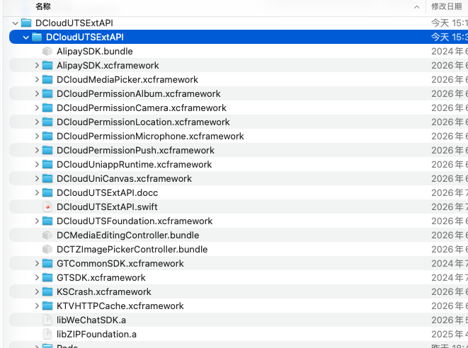Click date cell of top DCloudUTSExtAPI row

(449, 23)
